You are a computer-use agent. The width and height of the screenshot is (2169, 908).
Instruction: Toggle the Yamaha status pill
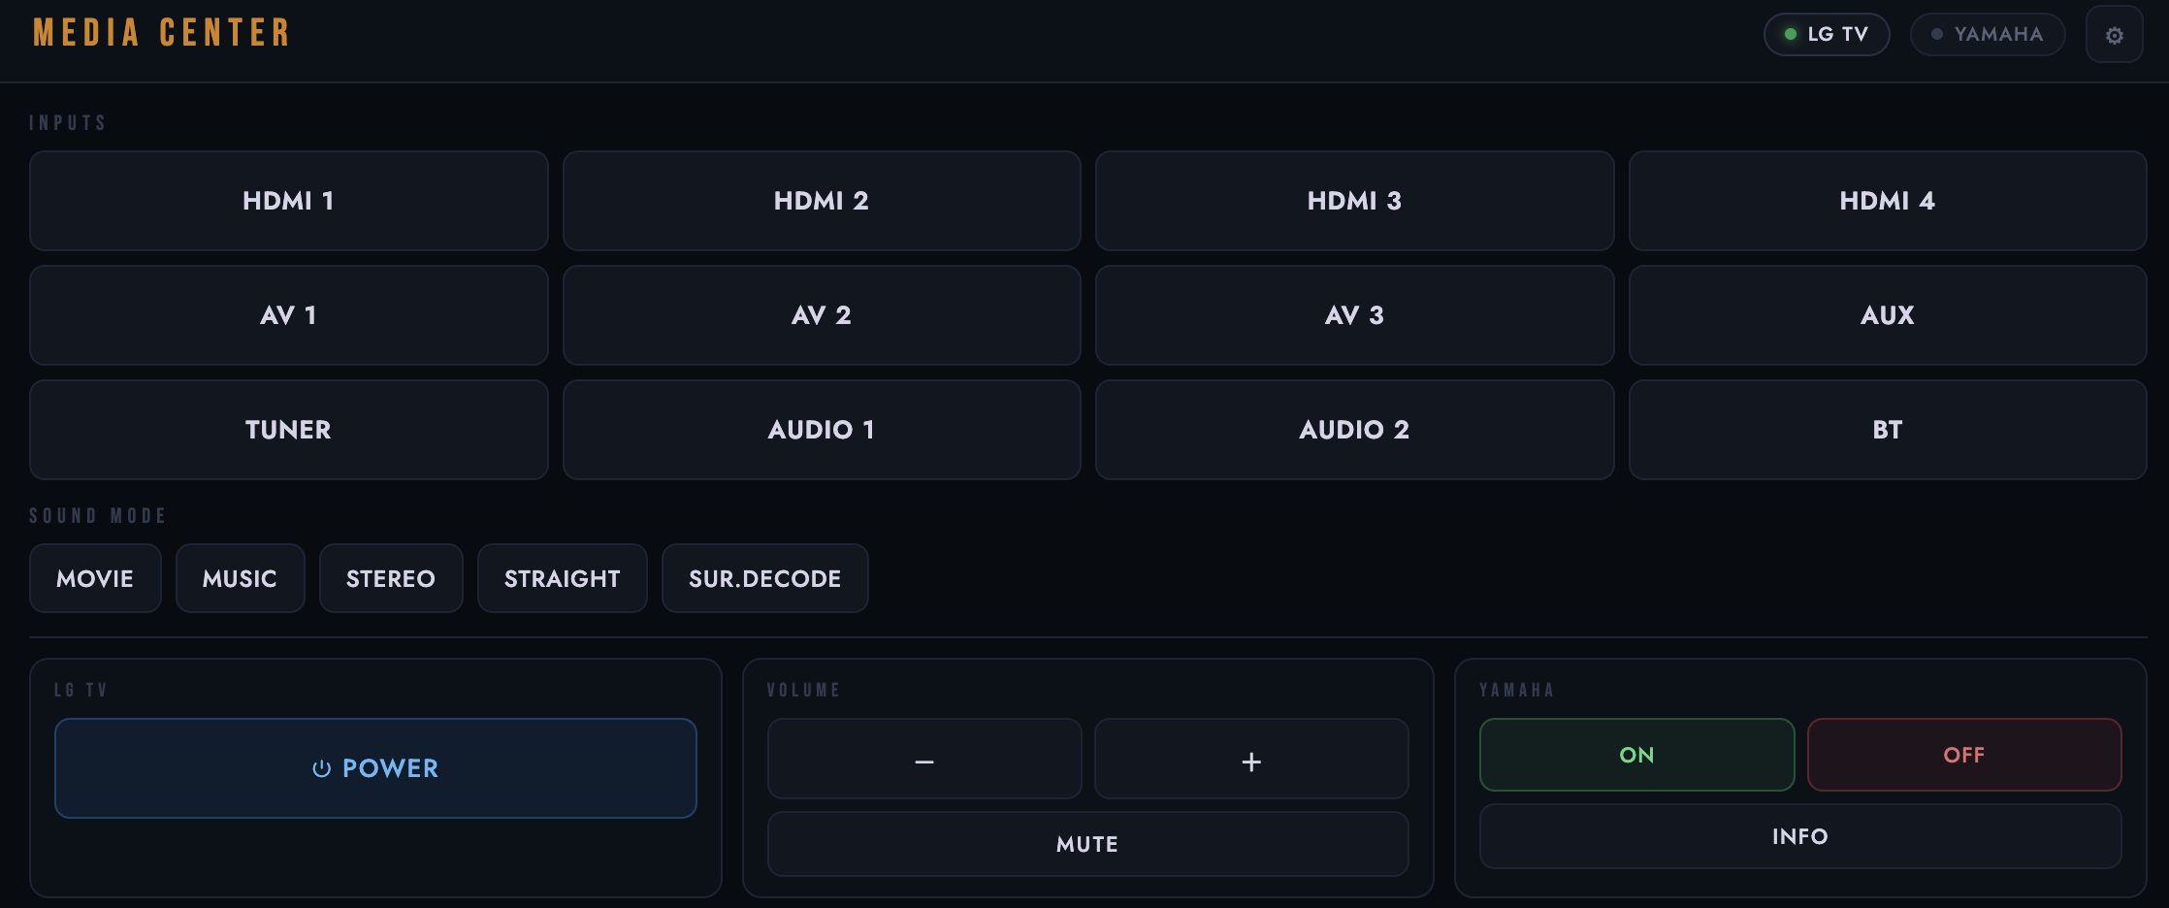1987,35
